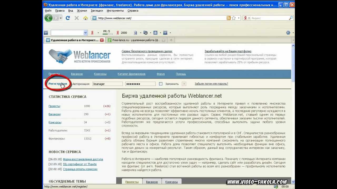Open dropdown after the copy pages icon
The width and height of the screenshot is (337, 189).
tap(151, 33)
